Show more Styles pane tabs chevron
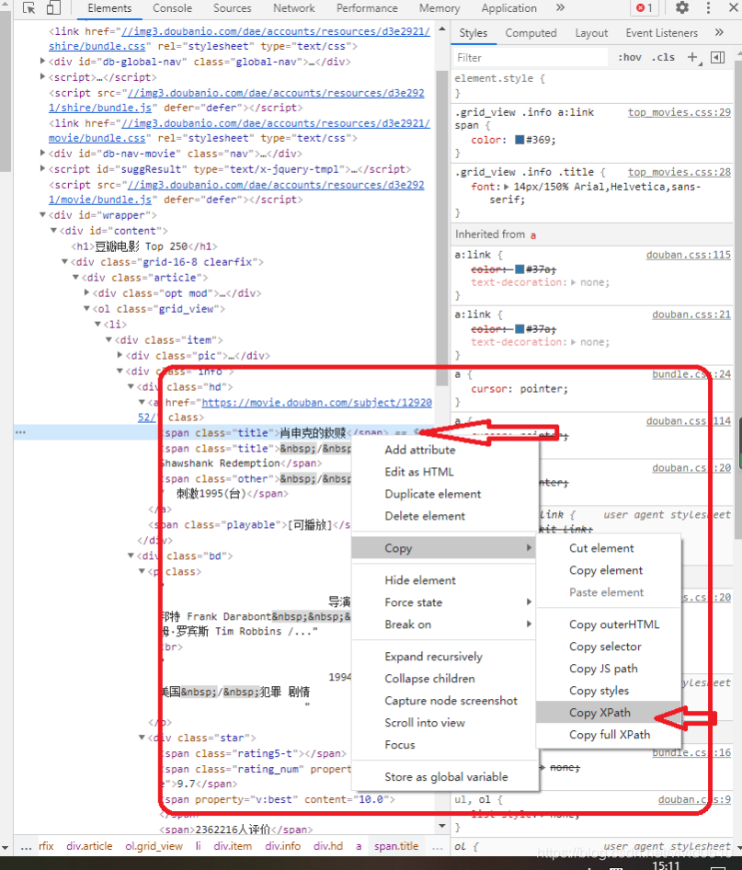 point(719,33)
